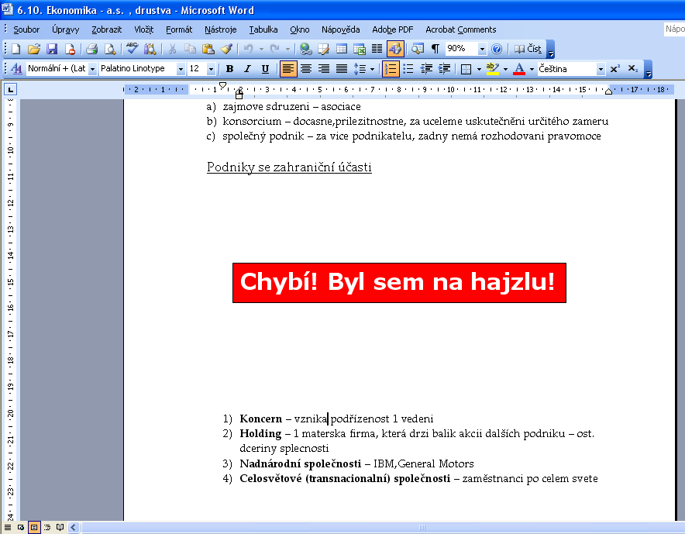This screenshot has width=685, height=534.
Task: Toggle show paragraph marks ¶
Action: click(x=435, y=49)
